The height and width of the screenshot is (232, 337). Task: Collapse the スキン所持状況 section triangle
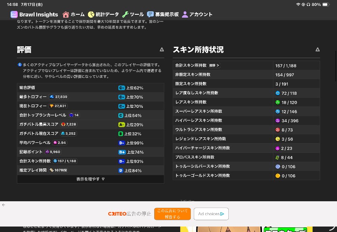(x=318, y=50)
